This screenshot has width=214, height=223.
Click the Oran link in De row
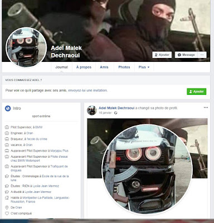18,207
